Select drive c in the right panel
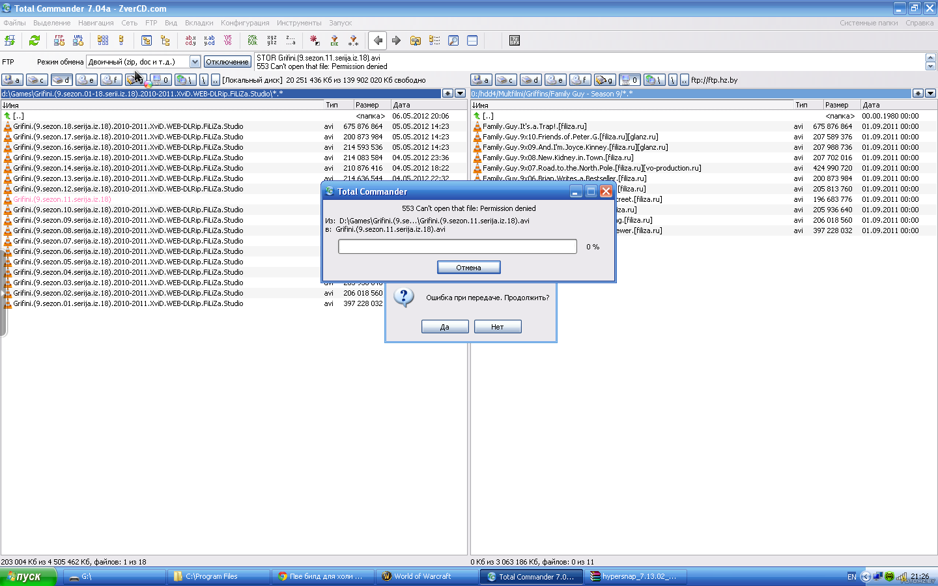The height and width of the screenshot is (586, 938). pos(505,80)
